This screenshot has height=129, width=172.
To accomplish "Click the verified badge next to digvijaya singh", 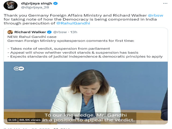I will (55, 3).
